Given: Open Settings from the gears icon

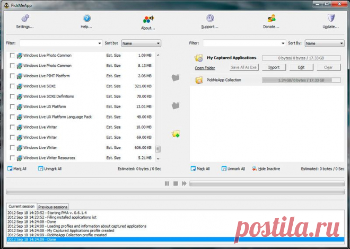Looking at the screenshot, I should pos(25,18).
